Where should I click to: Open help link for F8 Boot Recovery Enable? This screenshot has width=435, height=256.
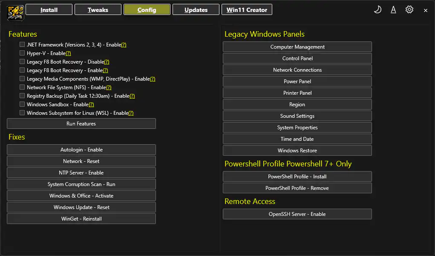coord(105,70)
